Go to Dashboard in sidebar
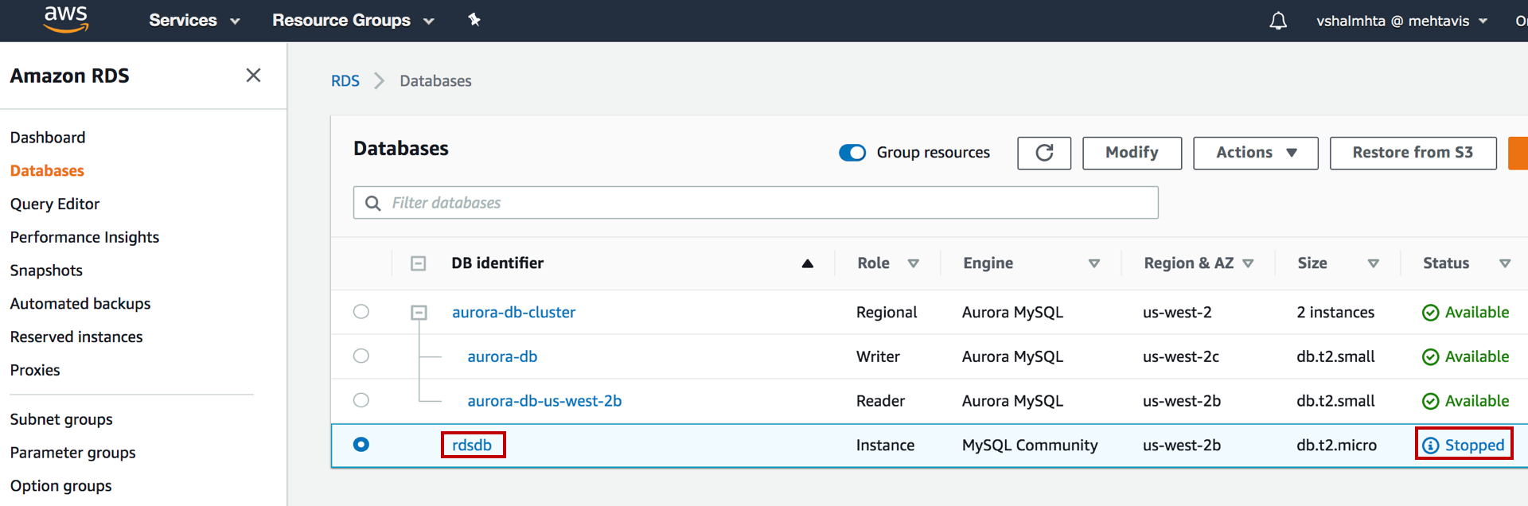Viewport: 1528px width, 506px height. click(x=48, y=138)
